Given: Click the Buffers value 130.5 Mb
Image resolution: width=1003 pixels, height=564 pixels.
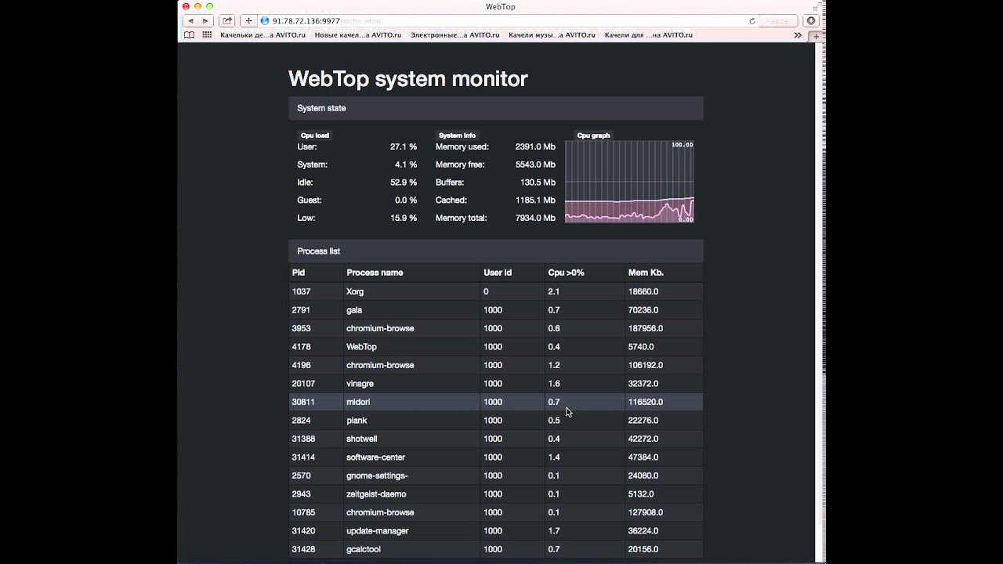Looking at the screenshot, I should (x=538, y=183).
